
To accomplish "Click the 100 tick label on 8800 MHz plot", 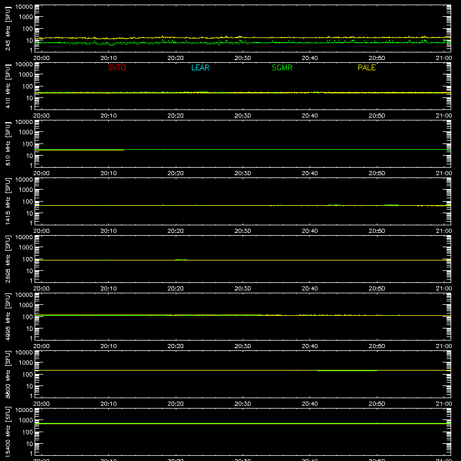I will point(28,375).
